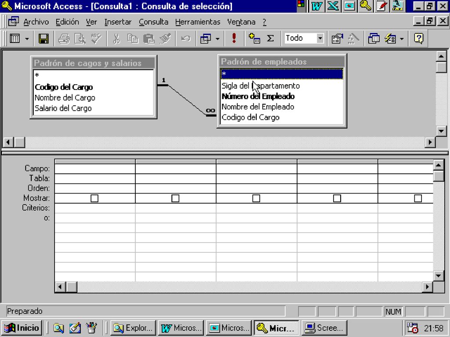The image size is (450, 337).
Task: Click the New Object toolbar icon
Action: coord(390,39)
